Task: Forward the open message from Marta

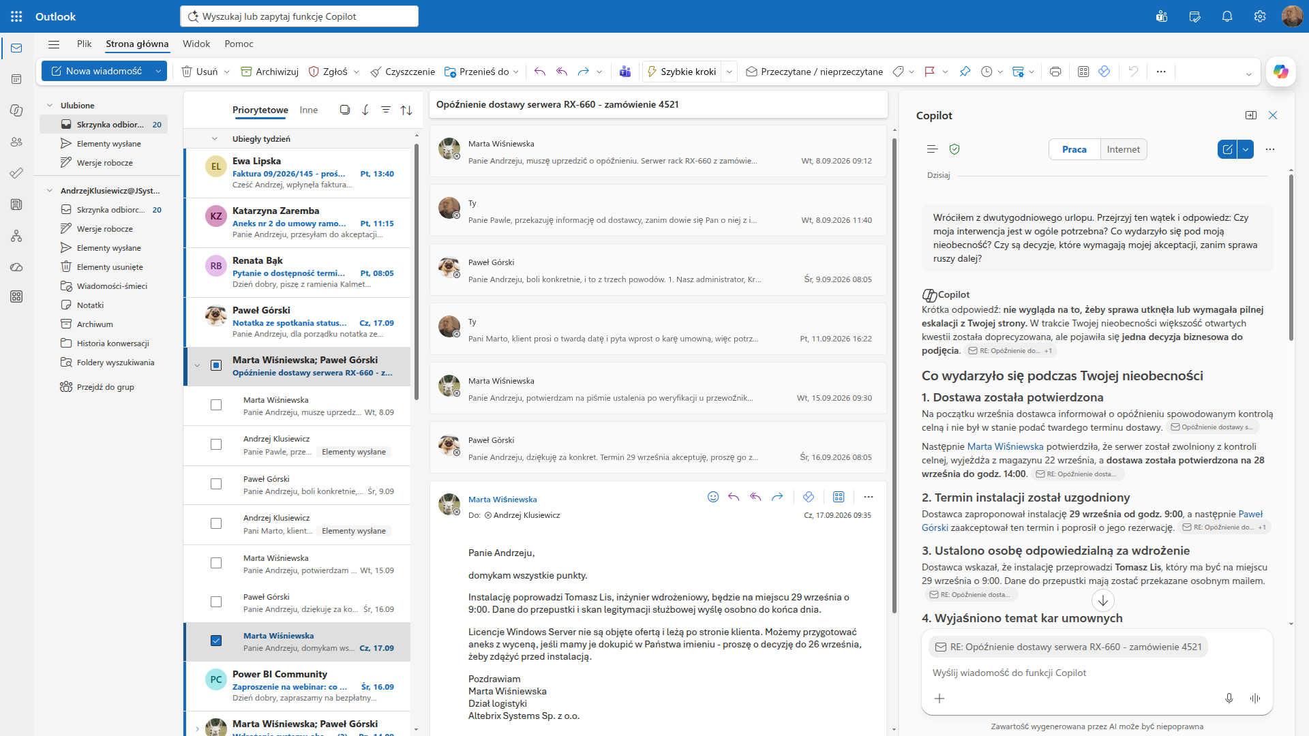Action: click(x=777, y=497)
